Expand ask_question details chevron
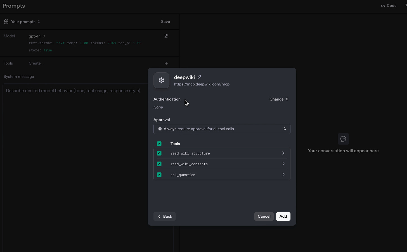This screenshot has height=252, width=407. (x=283, y=175)
